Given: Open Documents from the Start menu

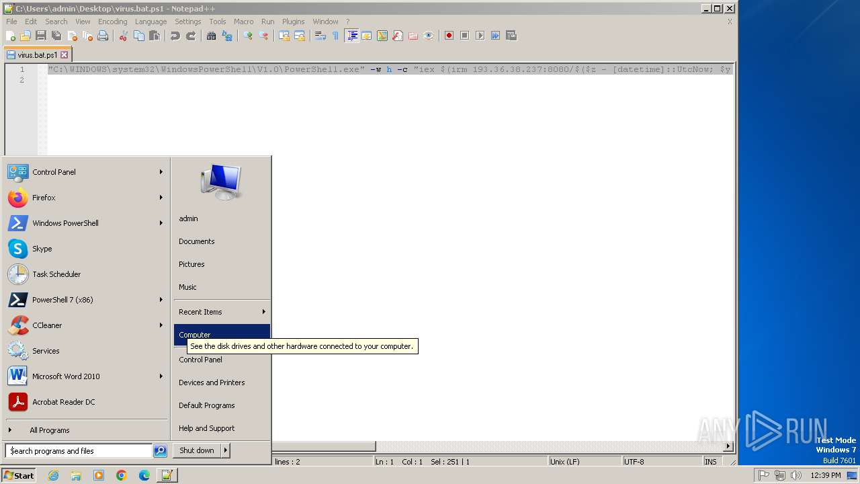Looking at the screenshot, I should [222, 241].
